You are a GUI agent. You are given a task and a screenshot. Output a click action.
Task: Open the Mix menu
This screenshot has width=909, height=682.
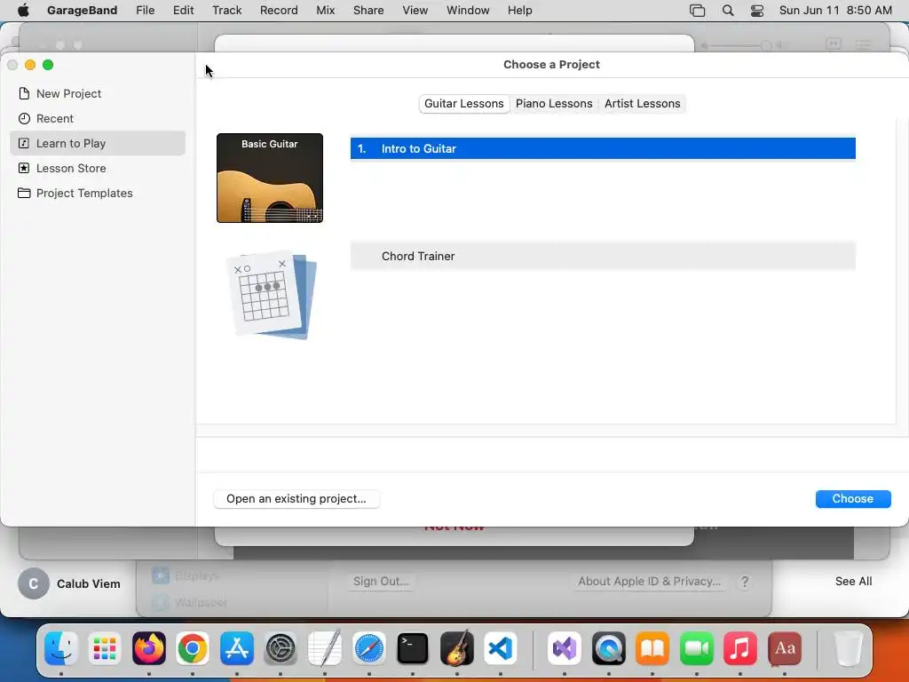click(x=325, y=11)
